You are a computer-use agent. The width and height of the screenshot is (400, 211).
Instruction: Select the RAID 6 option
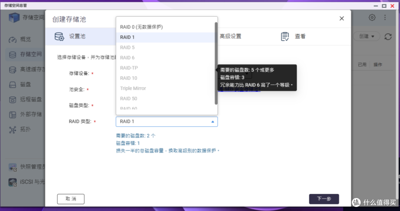point(165,58)
